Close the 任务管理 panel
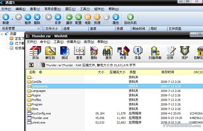This screenshot has width=203, height=131. [39, 28]
